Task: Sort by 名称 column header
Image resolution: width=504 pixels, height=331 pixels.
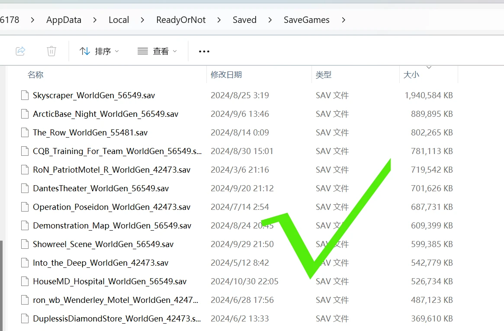Action: tap(35, 74)
